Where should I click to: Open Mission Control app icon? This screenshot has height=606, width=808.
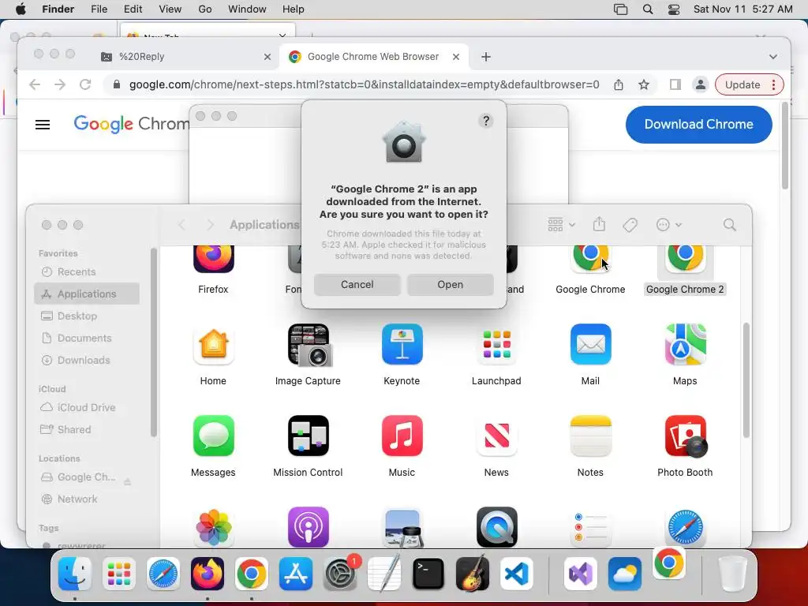(x=309, y=436)
